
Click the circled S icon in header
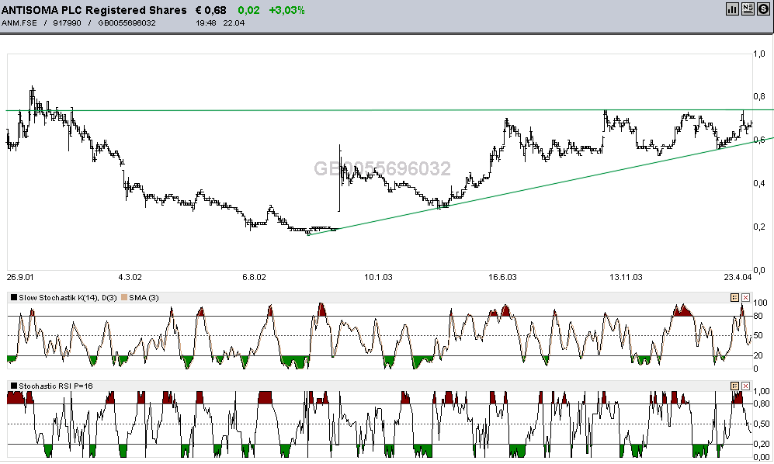coord(762,9)
